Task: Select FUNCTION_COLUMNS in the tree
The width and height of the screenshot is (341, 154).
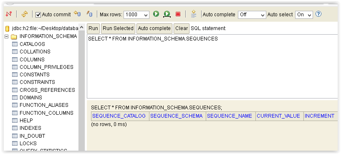Action: click(47, 113)
